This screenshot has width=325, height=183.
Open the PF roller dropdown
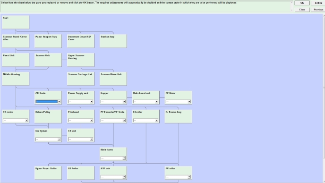click(178, 177)
